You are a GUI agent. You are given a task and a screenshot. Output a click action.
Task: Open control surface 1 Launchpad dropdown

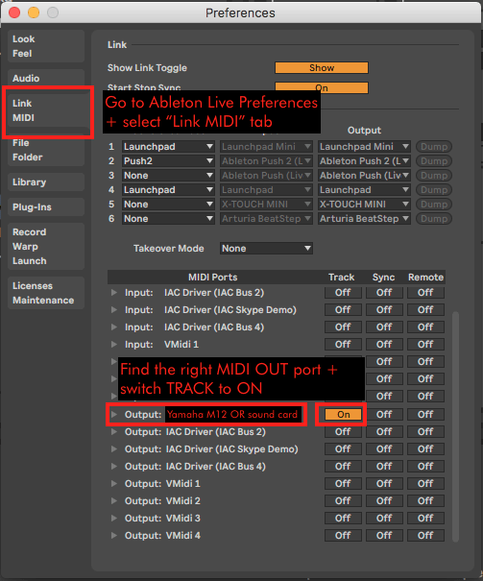168,147
